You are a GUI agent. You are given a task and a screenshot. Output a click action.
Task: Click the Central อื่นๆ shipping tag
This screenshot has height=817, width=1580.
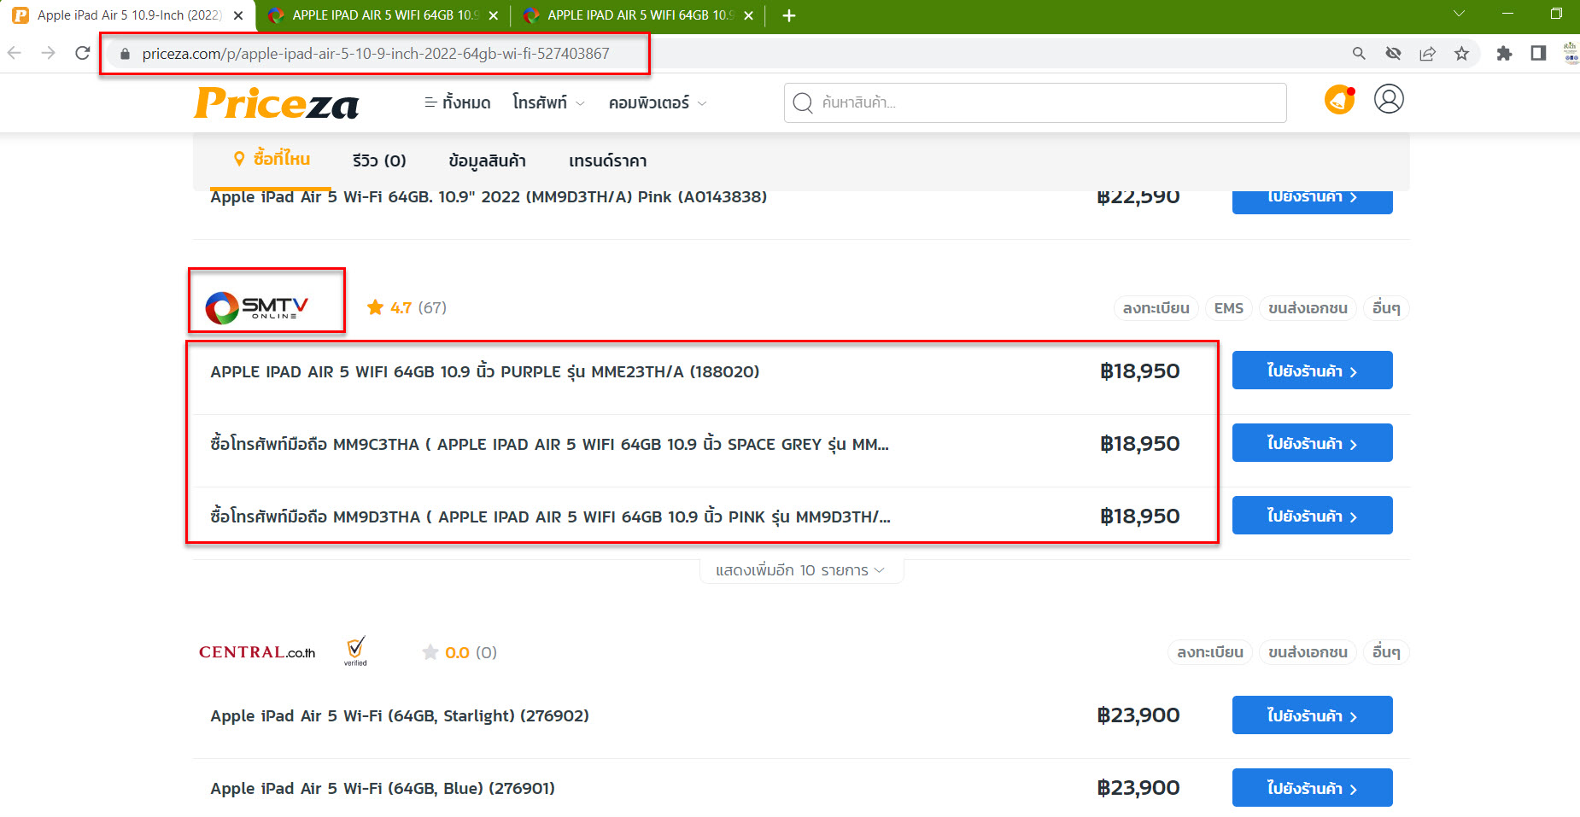point(1386,652)
